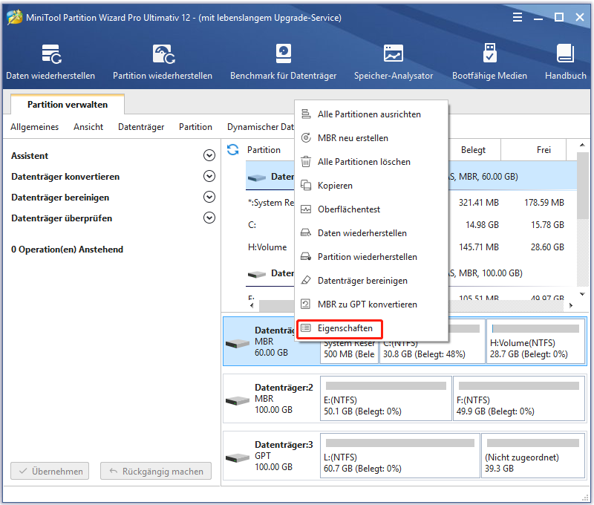594x505 pixels.
Task: Select the H:Volume(NTFS) partition block
Action: coord(535,342)
